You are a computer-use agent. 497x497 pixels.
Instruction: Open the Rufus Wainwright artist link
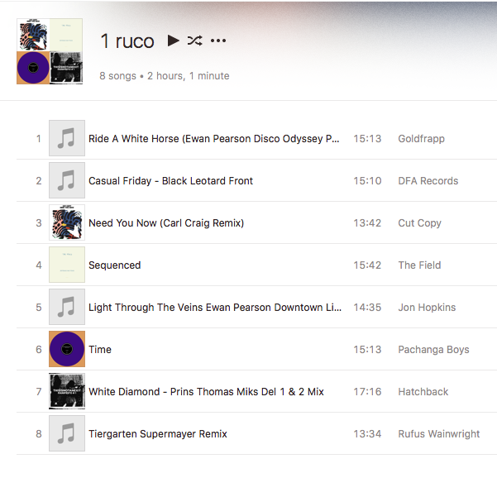coord(439,434)
